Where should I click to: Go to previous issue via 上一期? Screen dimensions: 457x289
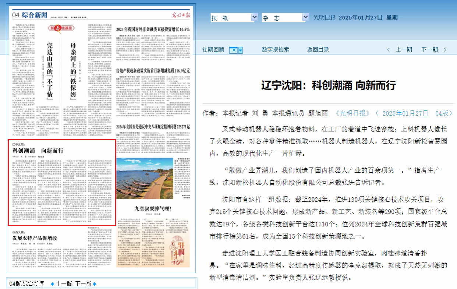click(404, 49)
